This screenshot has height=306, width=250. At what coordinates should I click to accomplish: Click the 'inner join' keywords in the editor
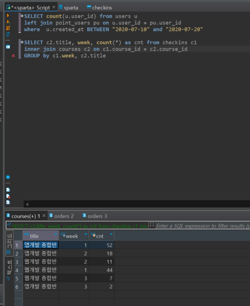[40, 49]
